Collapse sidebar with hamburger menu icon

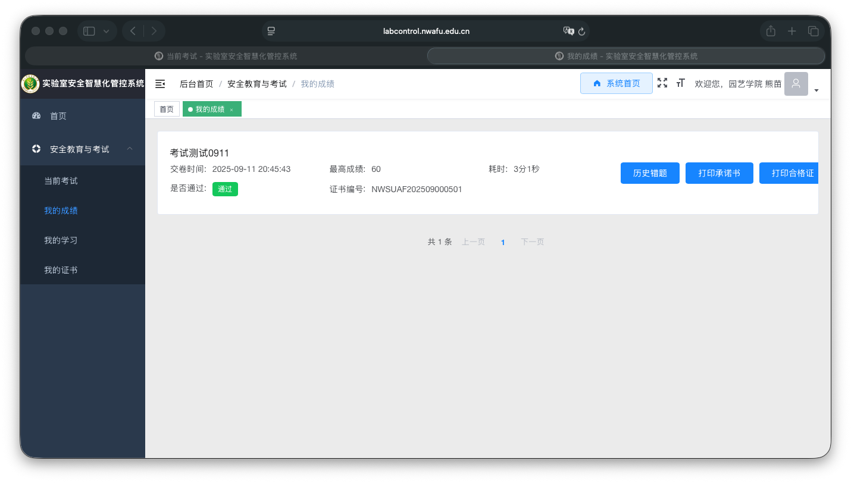click(160, 84)
